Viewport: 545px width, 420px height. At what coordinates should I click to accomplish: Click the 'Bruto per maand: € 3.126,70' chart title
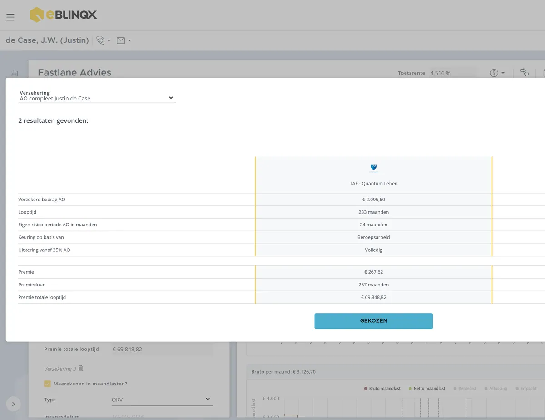[x=283, y=372]
